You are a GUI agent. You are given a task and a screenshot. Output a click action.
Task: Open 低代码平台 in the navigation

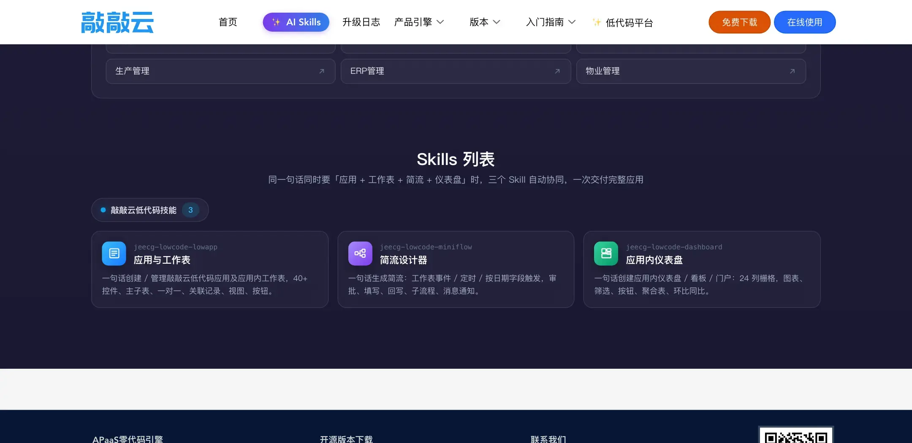click(629, 22)
